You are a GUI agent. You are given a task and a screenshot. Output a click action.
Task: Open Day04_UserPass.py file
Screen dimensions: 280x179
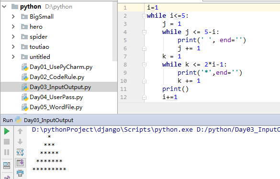(56, 97)
